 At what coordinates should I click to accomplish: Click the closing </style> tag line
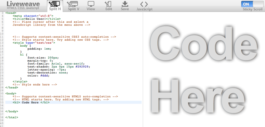point(20,82)
